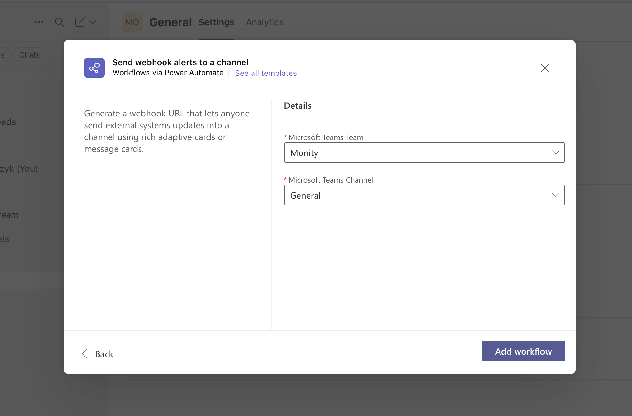
Task: Click the MO team avatar
Action: click(x=132, y=22)
